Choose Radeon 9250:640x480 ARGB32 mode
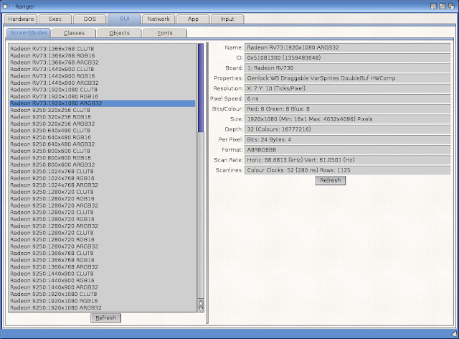 [x=103, y=144]
